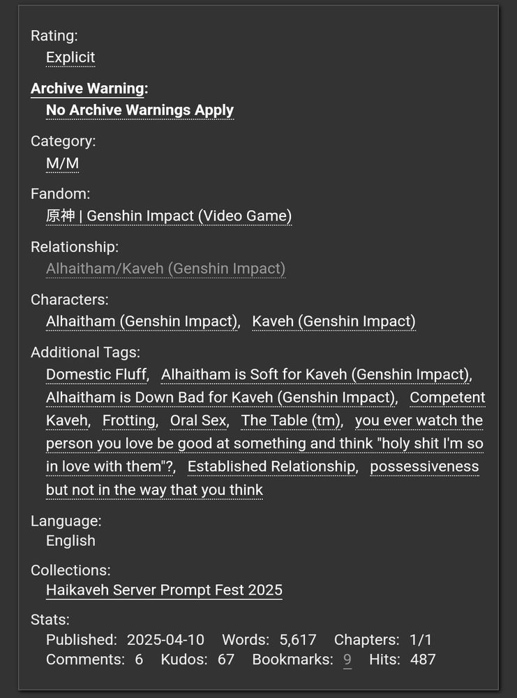This screenshot has height=698, width=517.
Task: Open Alhaitham is Down Bad tag
Action: point(220,398)
